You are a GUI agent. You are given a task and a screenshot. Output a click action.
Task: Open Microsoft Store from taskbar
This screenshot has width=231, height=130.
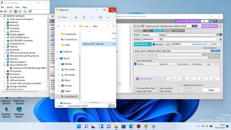(123, 126)
